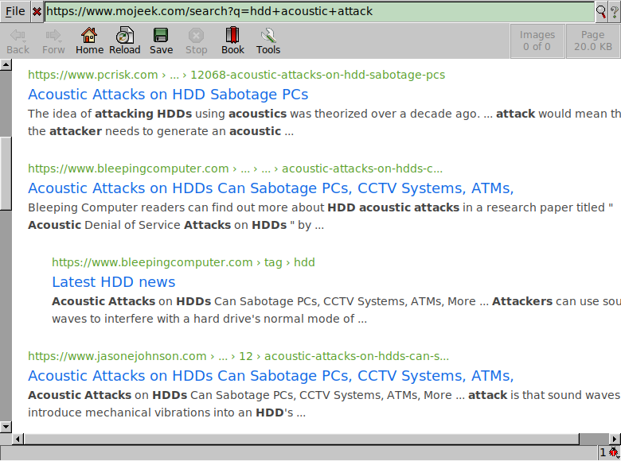Click the Images 0 of 0 indicator
The image size is (621, 461).
tap(537, 41)
